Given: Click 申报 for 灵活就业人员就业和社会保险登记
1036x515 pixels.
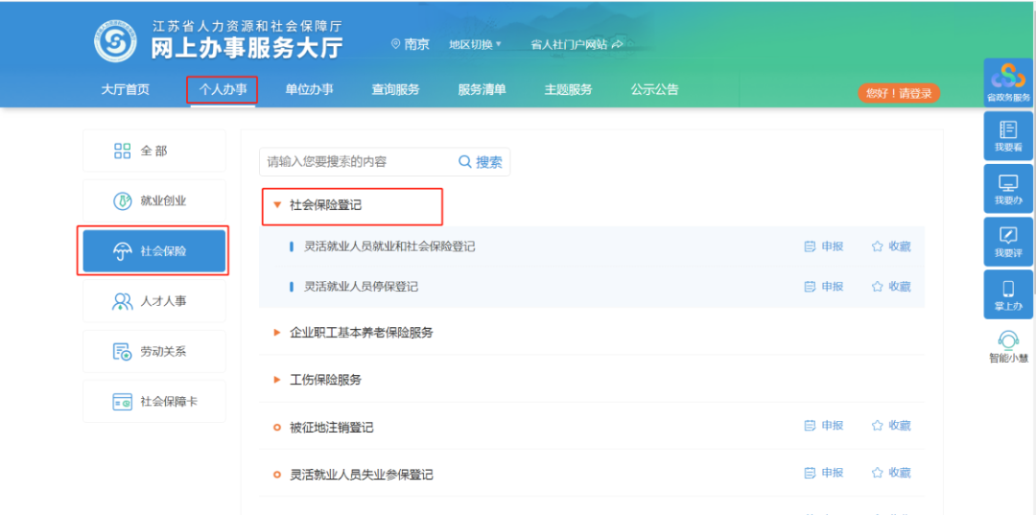Looking at the screenshot, I should pyautogui.click(x=824, y=246).
